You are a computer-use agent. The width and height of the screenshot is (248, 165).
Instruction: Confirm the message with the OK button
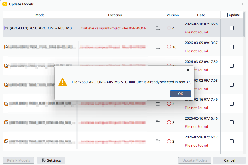180,94
